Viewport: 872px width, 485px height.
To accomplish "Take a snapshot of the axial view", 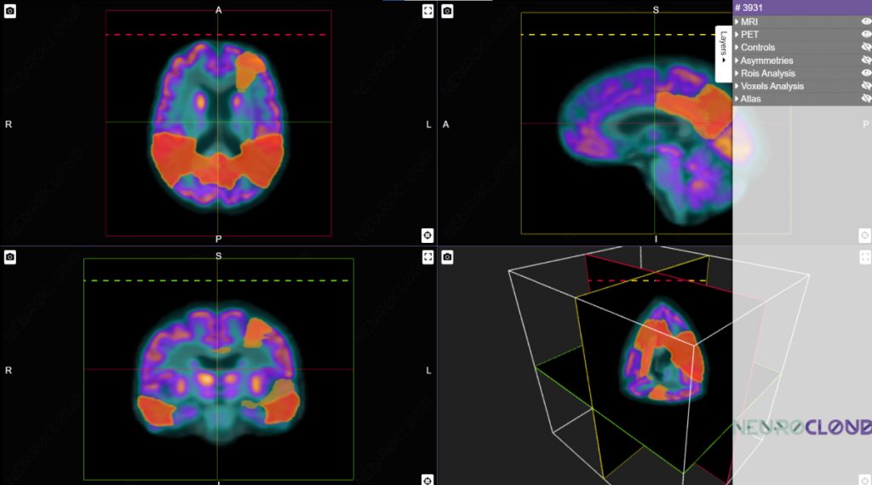I will coord(10,11).
